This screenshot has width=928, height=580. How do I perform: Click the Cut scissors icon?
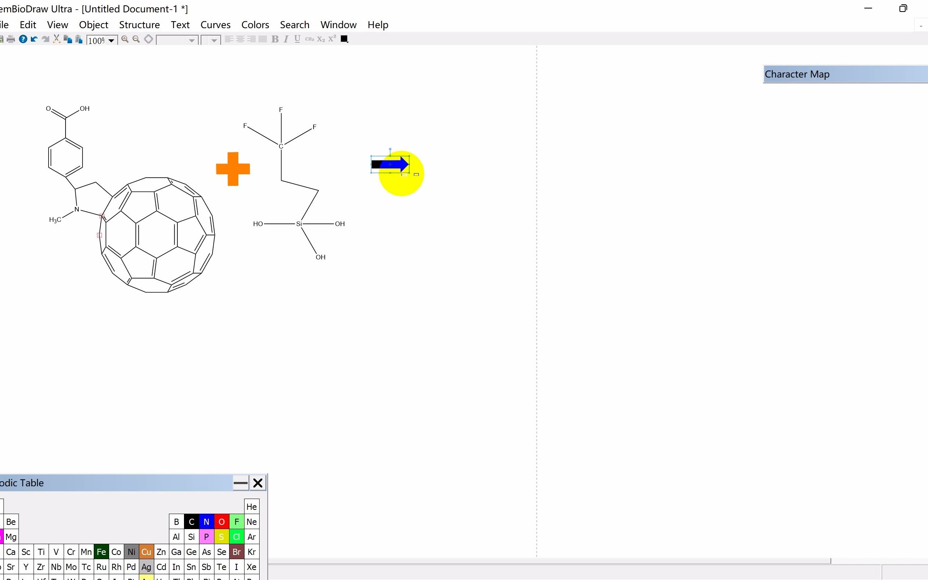point(57,39)
